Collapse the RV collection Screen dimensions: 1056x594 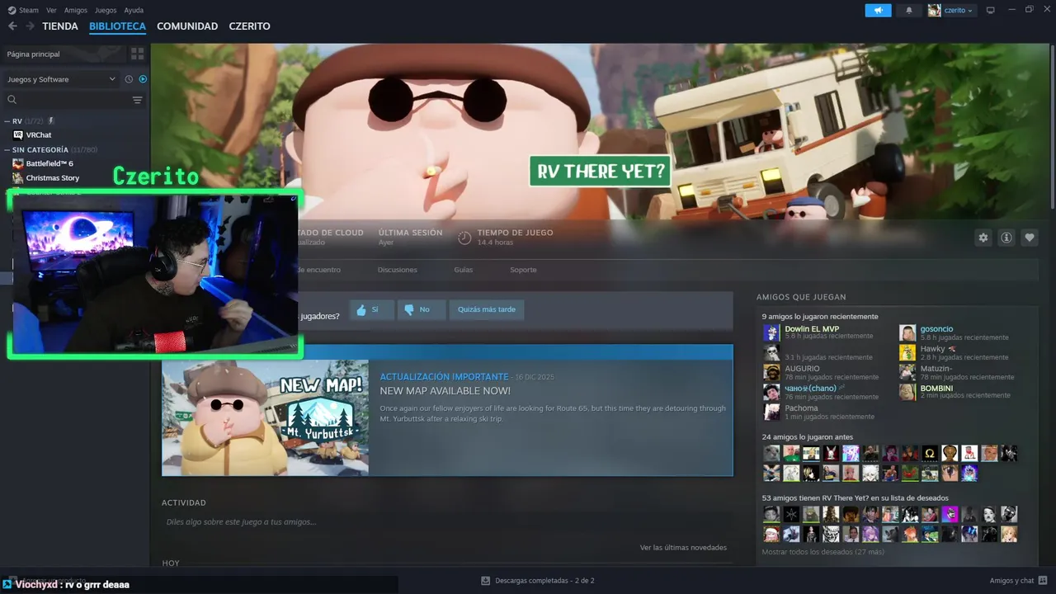point(7,121)
